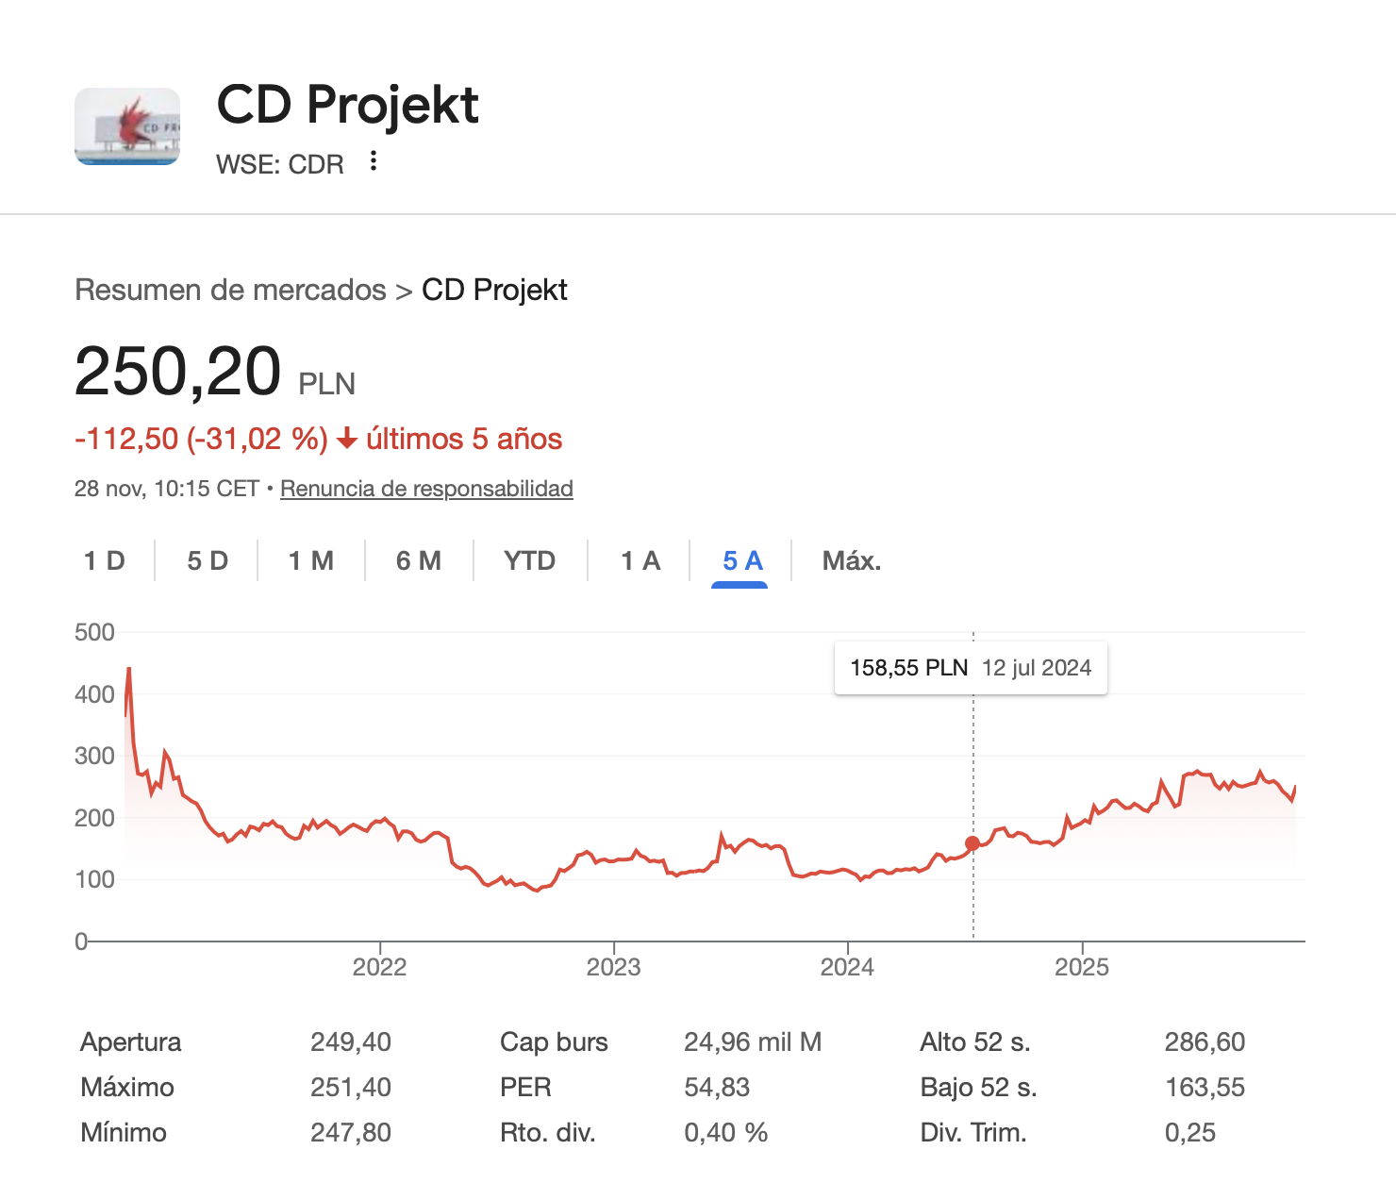
Task: Click the CD Projekt logo thumbnail
Action: pyautogui.click(x=127, y=126)
